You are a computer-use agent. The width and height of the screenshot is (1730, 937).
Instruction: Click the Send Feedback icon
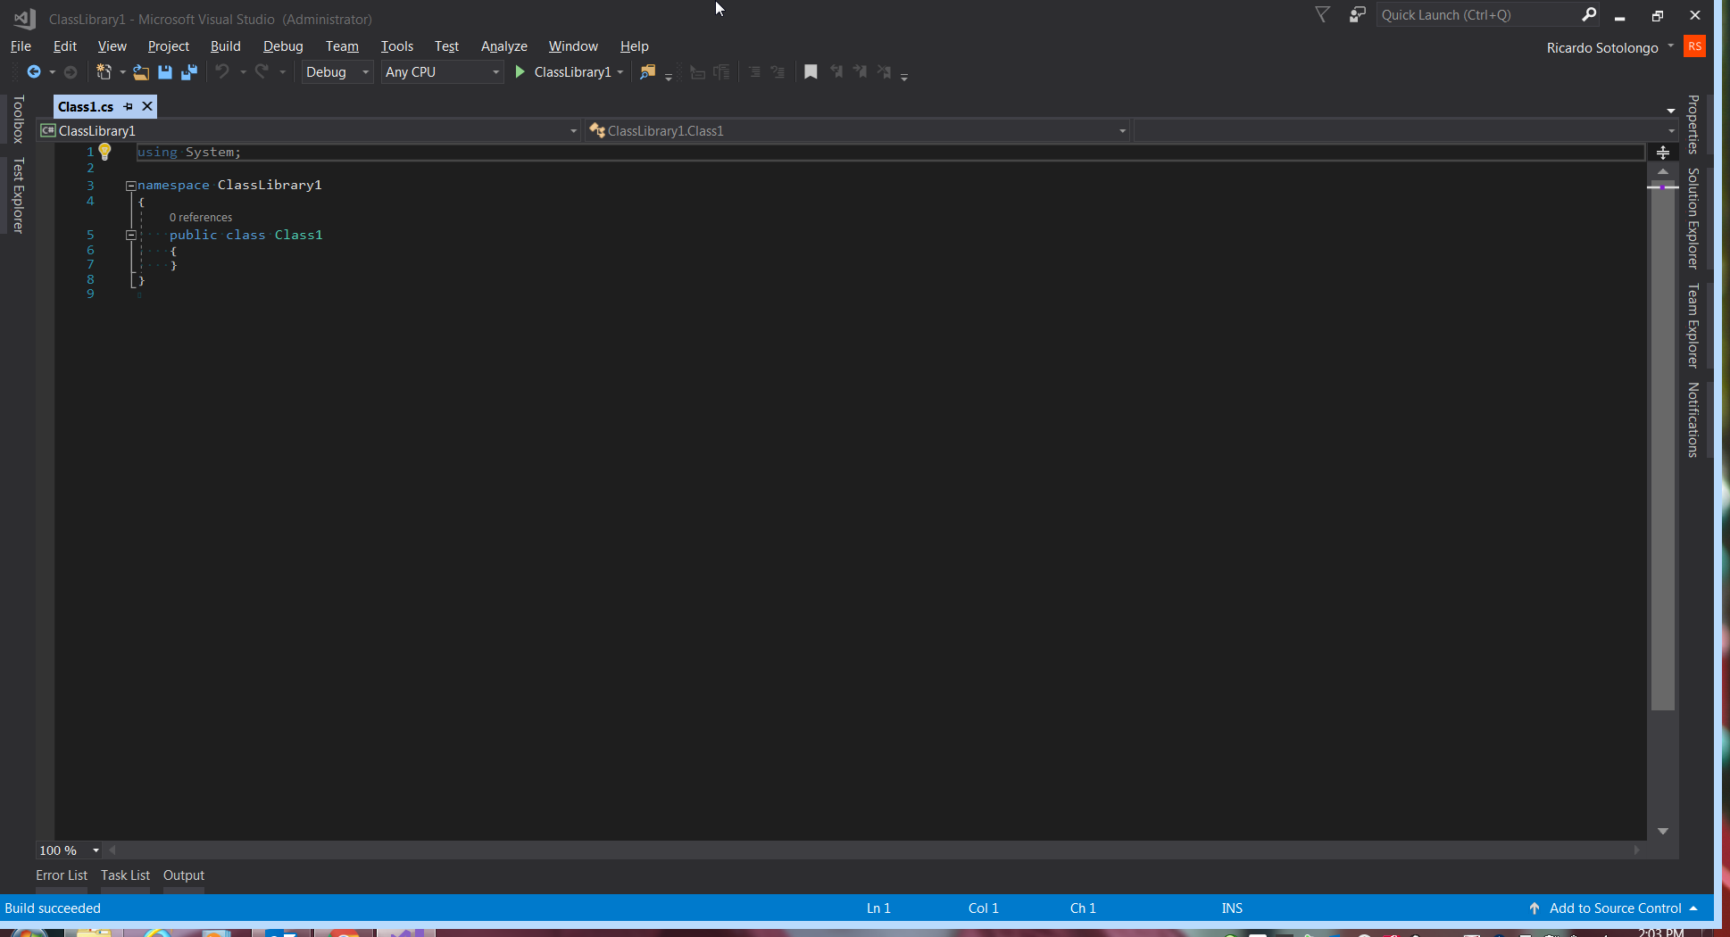click(x=1357, y=14)
